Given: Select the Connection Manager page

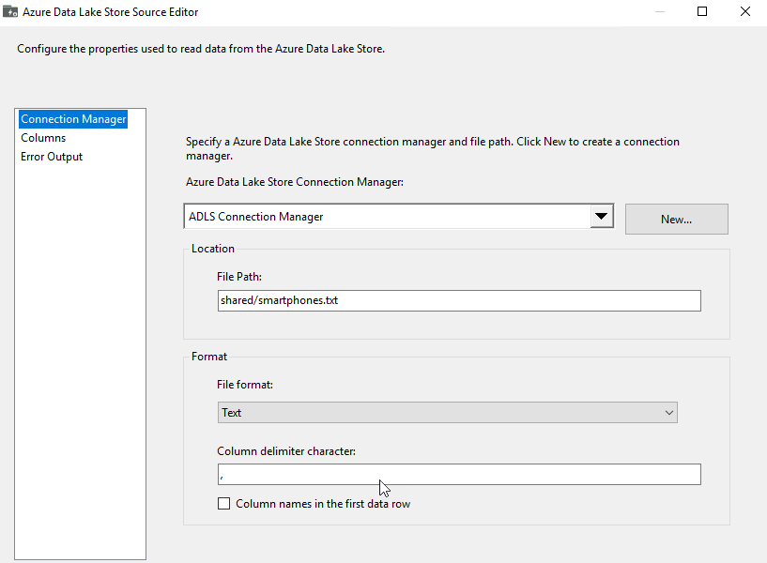Looking at the screenshot, I should point(73,119).
